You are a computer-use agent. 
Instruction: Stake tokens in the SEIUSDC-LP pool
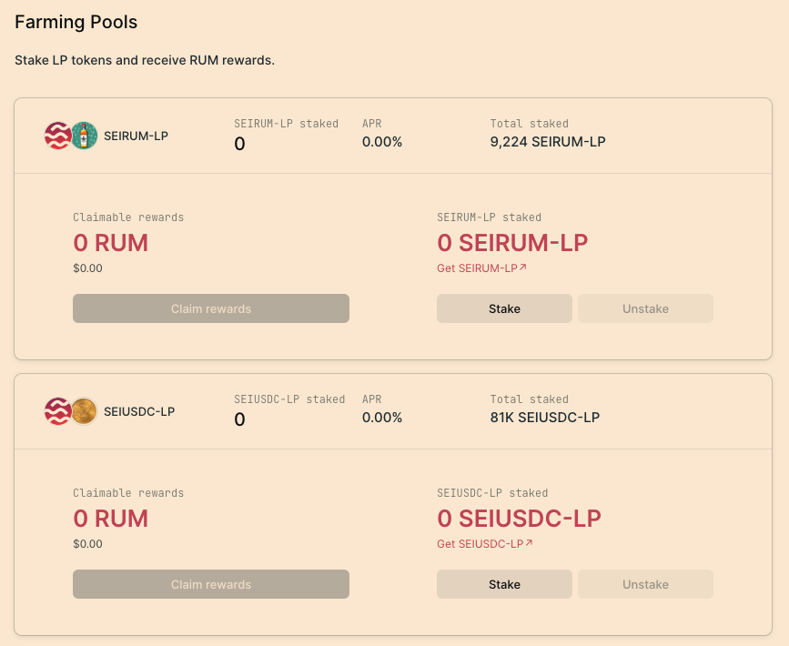tap(504, 584)
